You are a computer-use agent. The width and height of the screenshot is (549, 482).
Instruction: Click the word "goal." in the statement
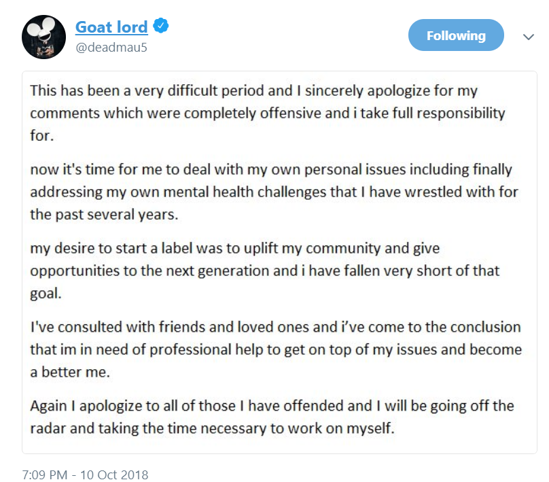pos(46,294)
